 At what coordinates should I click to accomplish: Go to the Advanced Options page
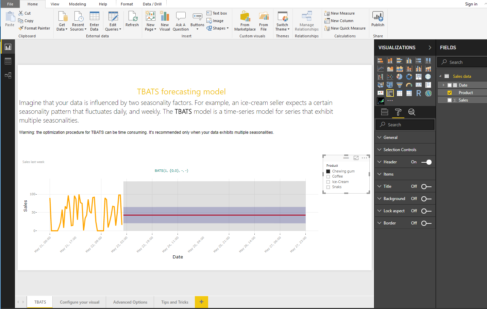point(130,302)
